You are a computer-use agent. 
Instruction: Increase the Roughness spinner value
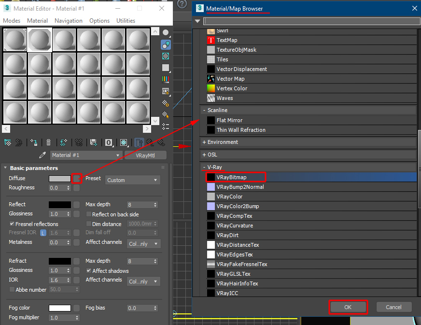coord(69,187)
